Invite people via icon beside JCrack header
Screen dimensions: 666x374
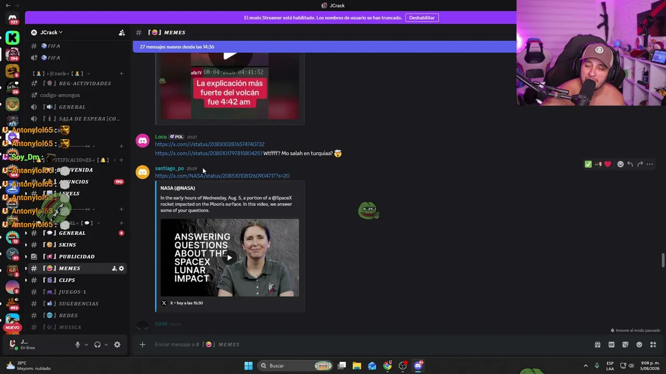click(122, 33)
